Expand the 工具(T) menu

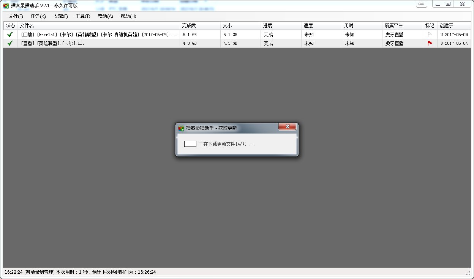[x=83, y=16]
